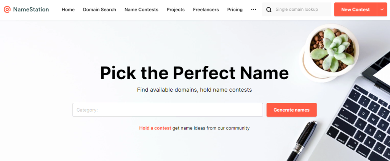The image size is (390, 161).
Task: Click the Pick the Perfect Name heading
Action: tap(194, 73)
